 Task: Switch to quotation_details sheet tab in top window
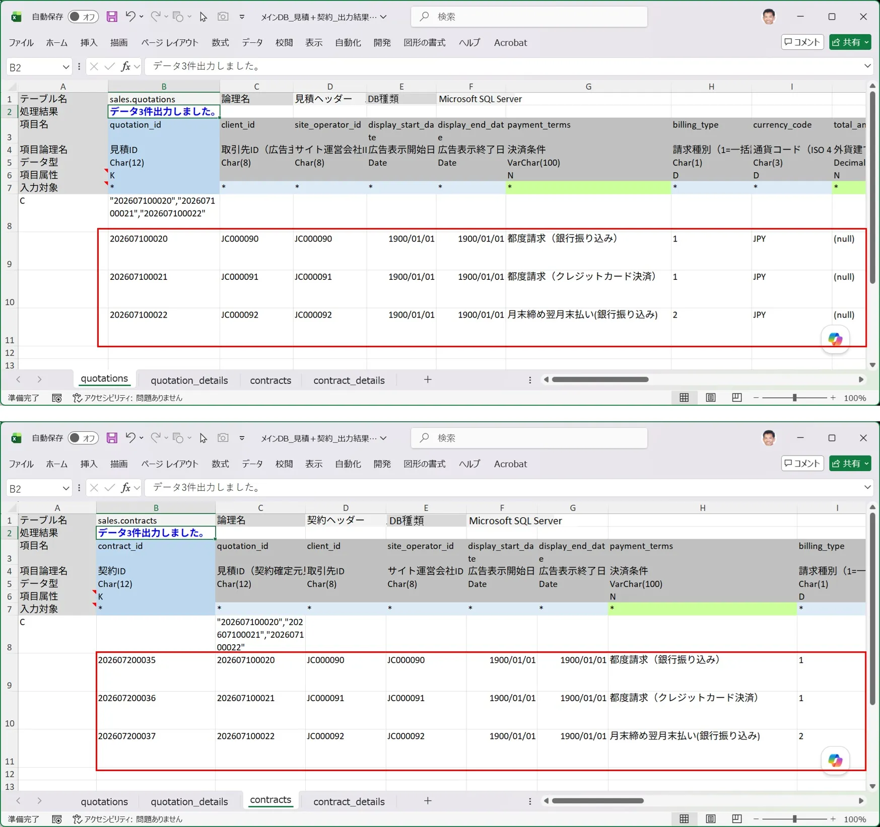[x=189, y=380]
